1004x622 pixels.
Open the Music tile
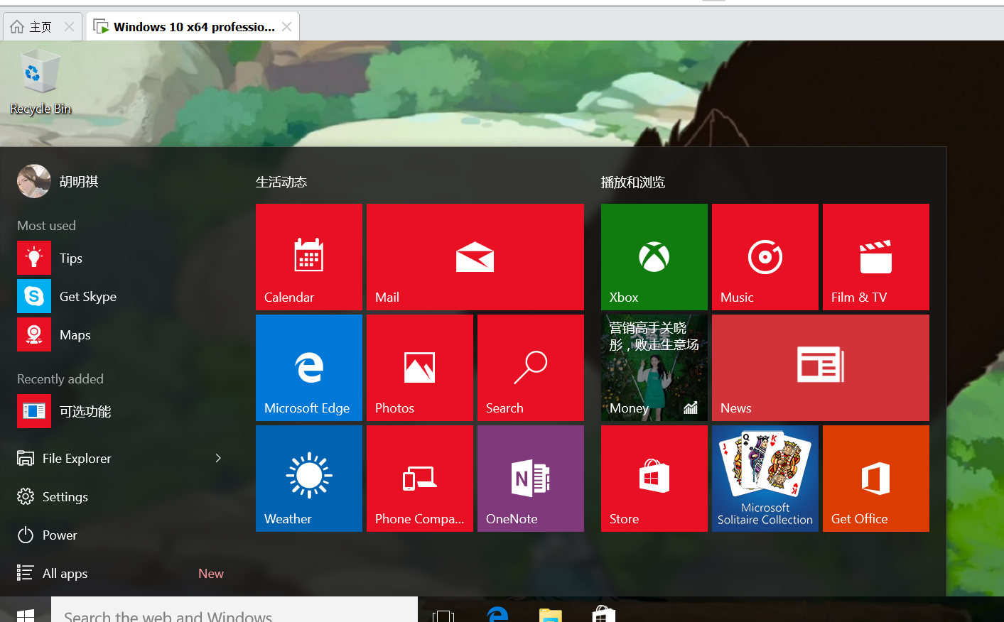pos(765,257)
